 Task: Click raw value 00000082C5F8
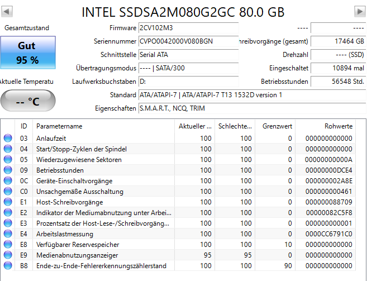pos(329,213)
